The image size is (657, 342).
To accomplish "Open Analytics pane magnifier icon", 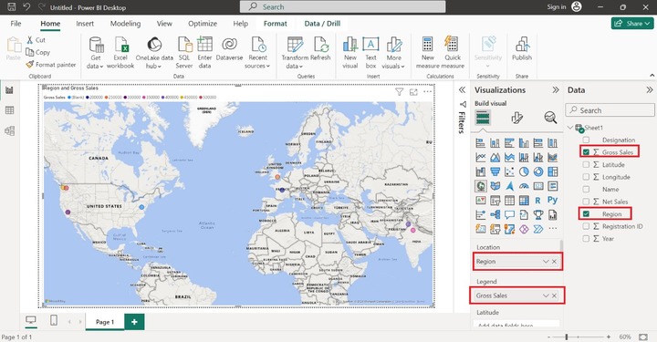I will 550,118.
